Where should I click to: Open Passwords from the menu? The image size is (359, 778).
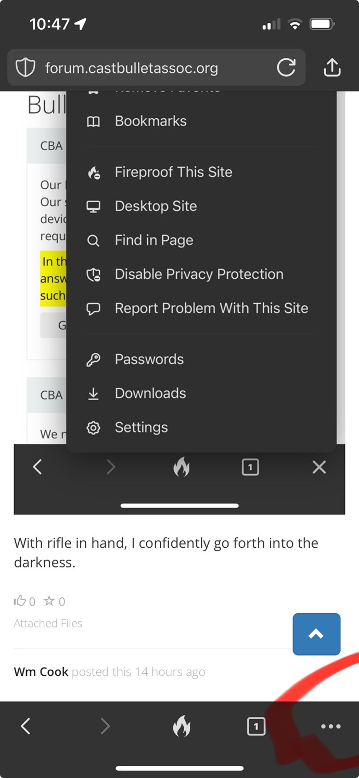pos(201,360)
